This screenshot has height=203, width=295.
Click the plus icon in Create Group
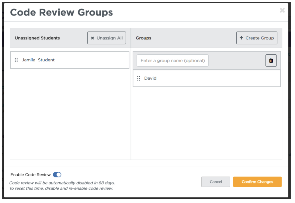tap(241, 38)
